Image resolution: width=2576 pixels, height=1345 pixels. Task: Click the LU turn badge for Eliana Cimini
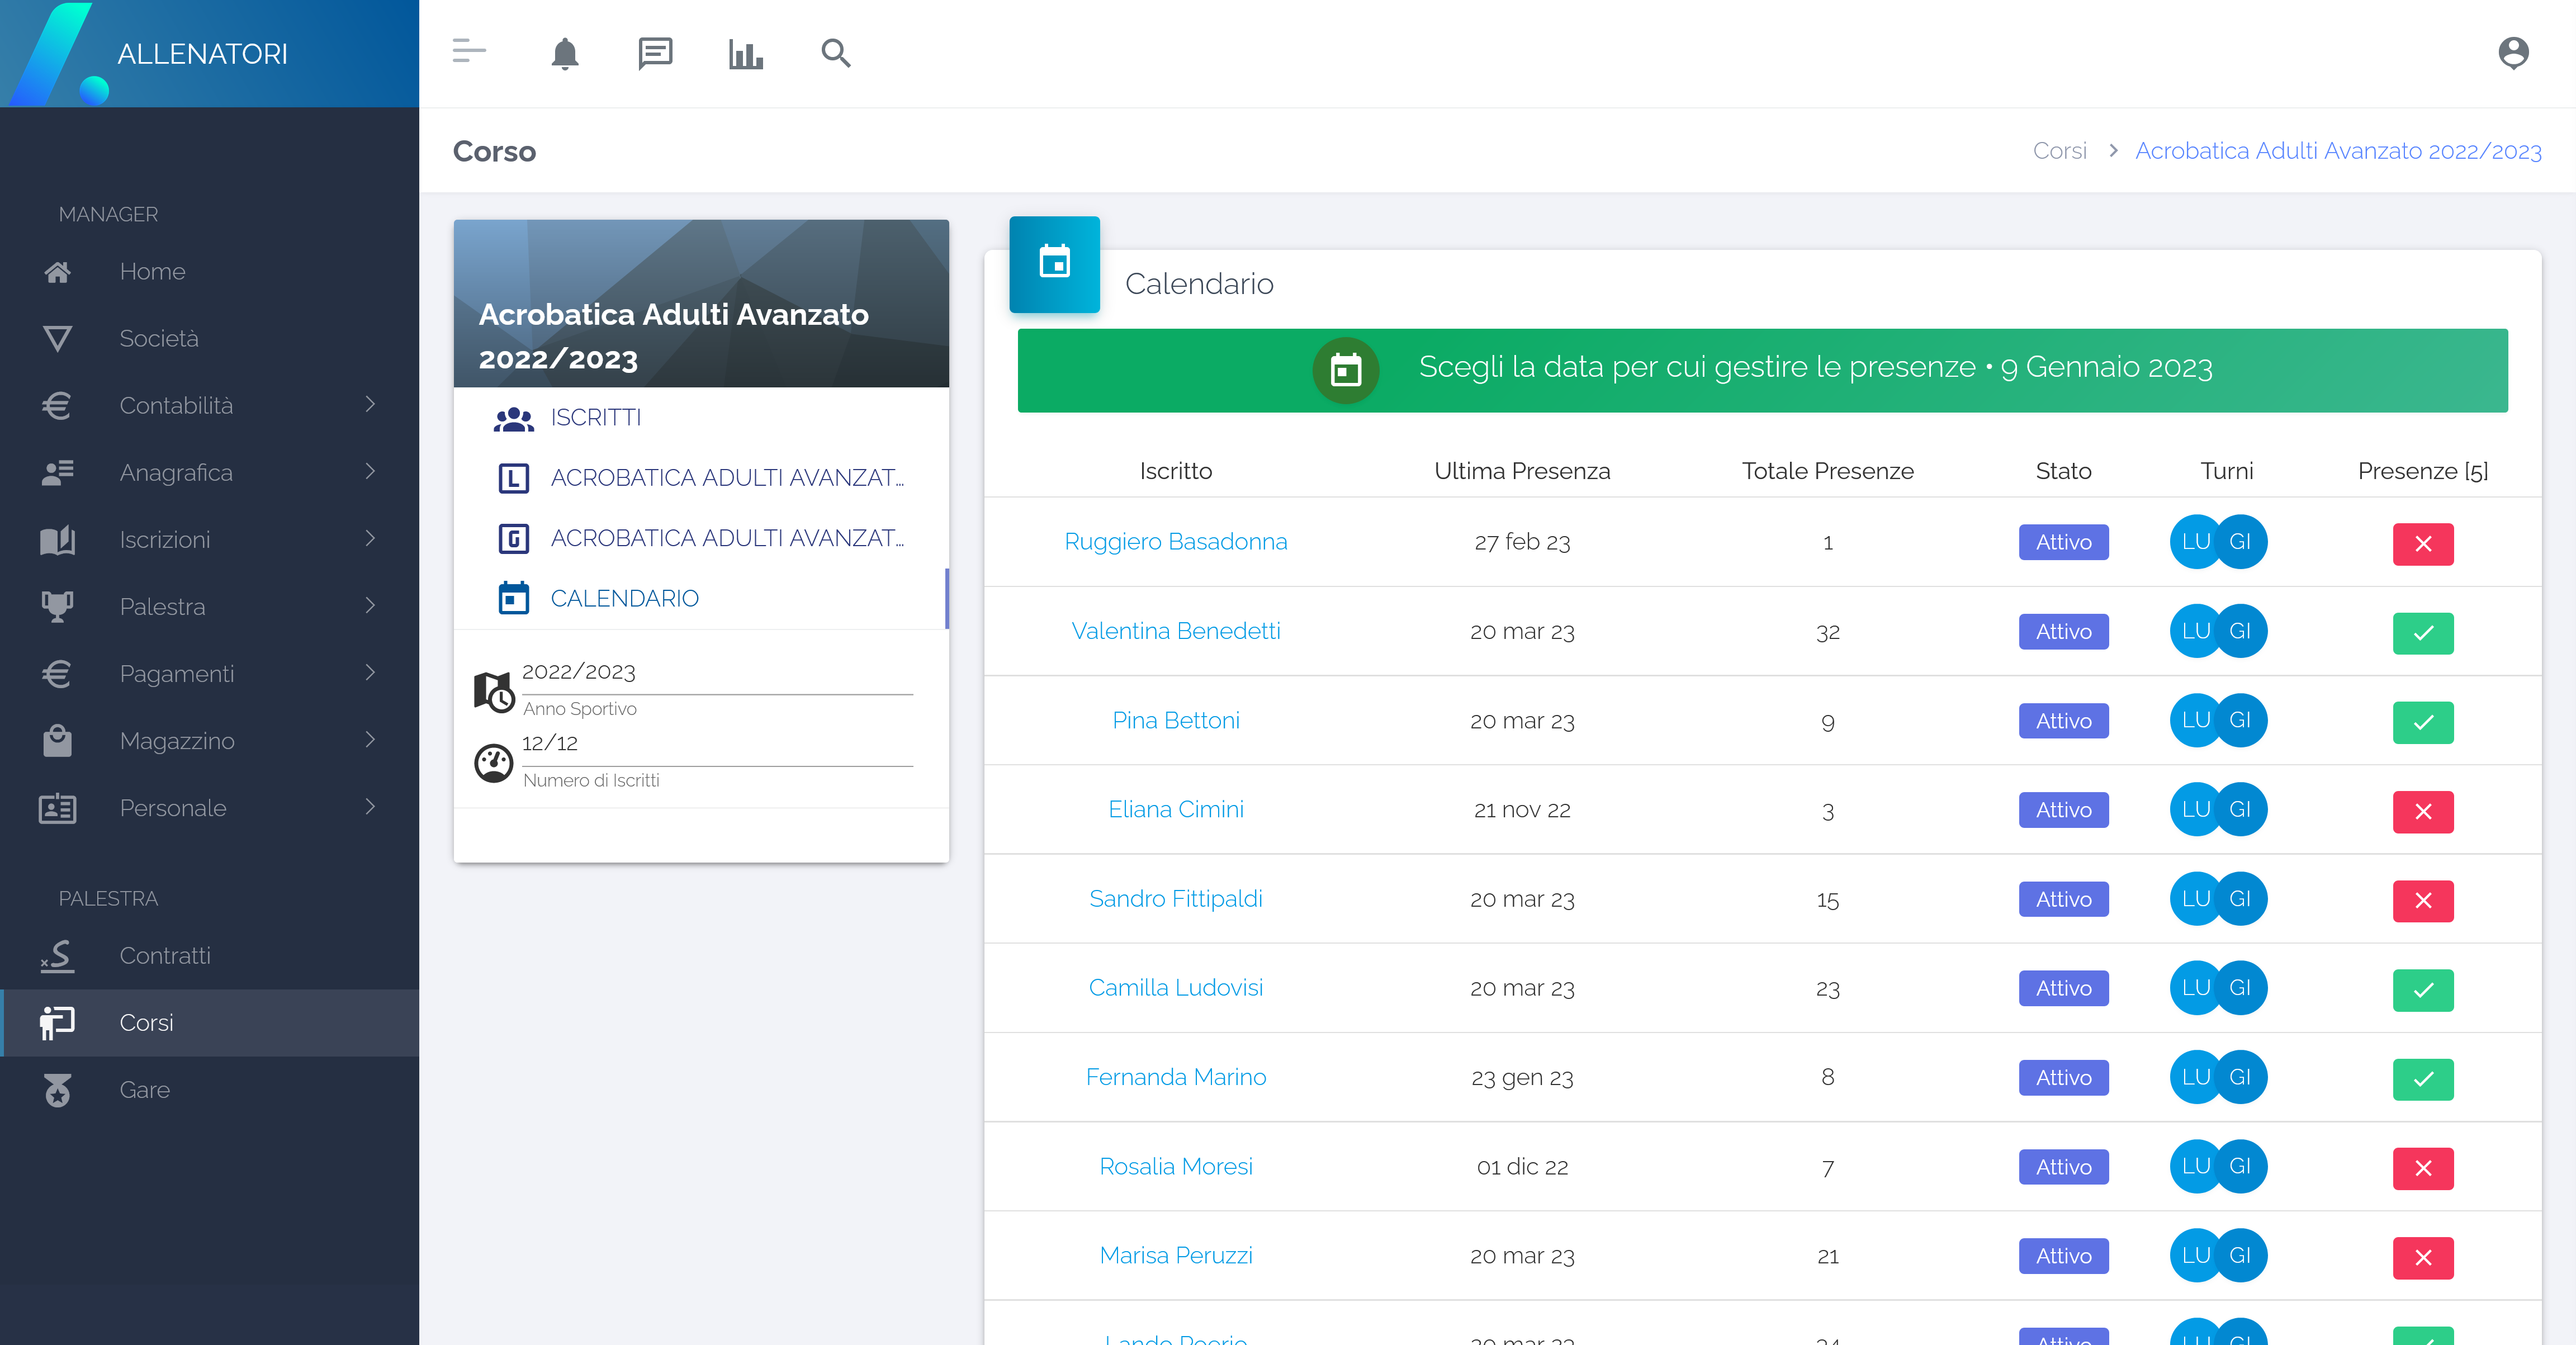coord(2194,809)
